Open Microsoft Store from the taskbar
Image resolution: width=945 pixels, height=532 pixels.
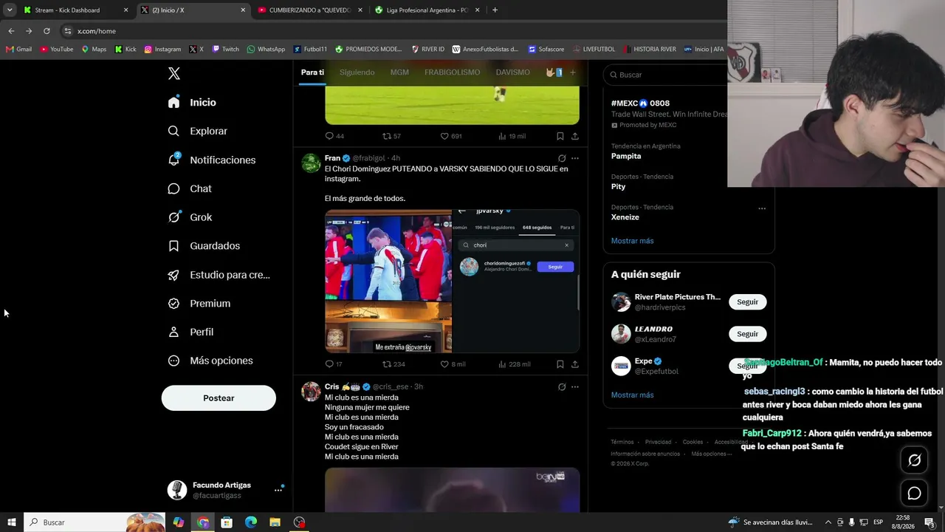point(227,522)
